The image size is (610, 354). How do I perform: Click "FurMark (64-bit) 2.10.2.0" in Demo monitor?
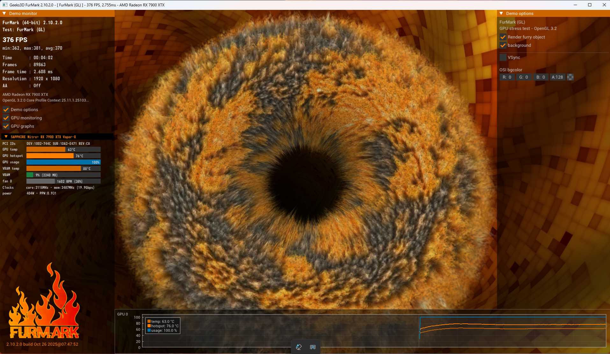32,23
